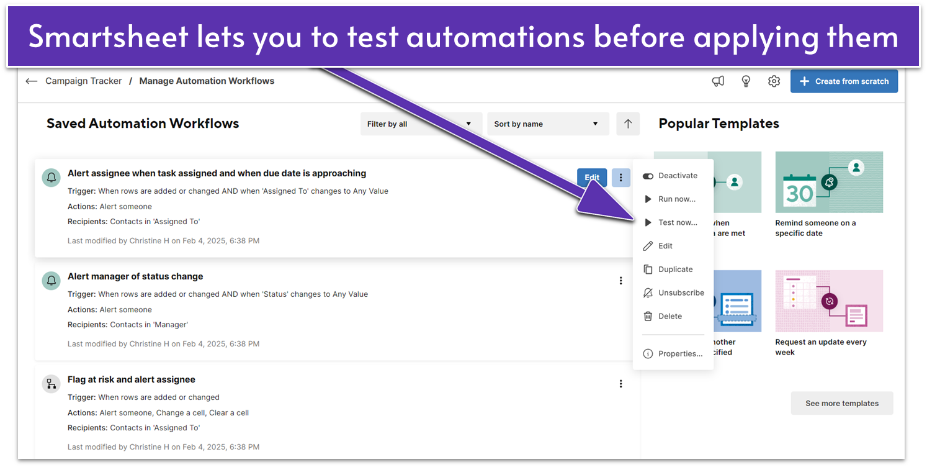Open Flag at risk and alert assignee title
Image resolution: width=927 pixels, height=467 pixels.
[x=132, y=379]
